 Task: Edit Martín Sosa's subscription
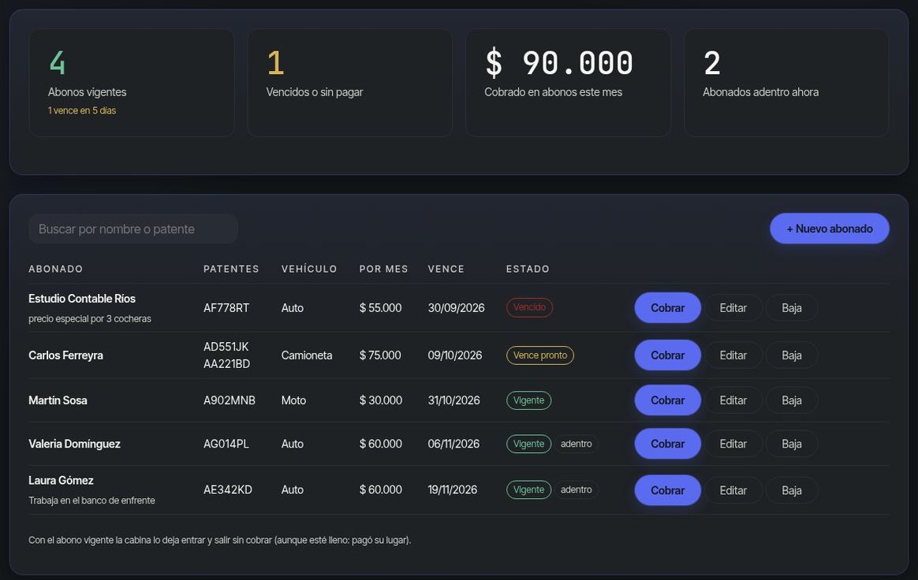tap(733, 400)
